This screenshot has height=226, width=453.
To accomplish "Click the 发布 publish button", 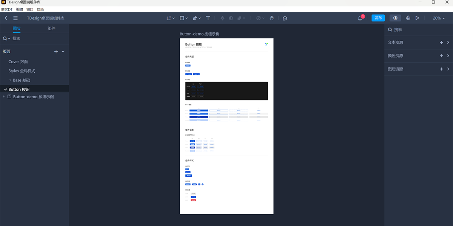I will (378, 18).
